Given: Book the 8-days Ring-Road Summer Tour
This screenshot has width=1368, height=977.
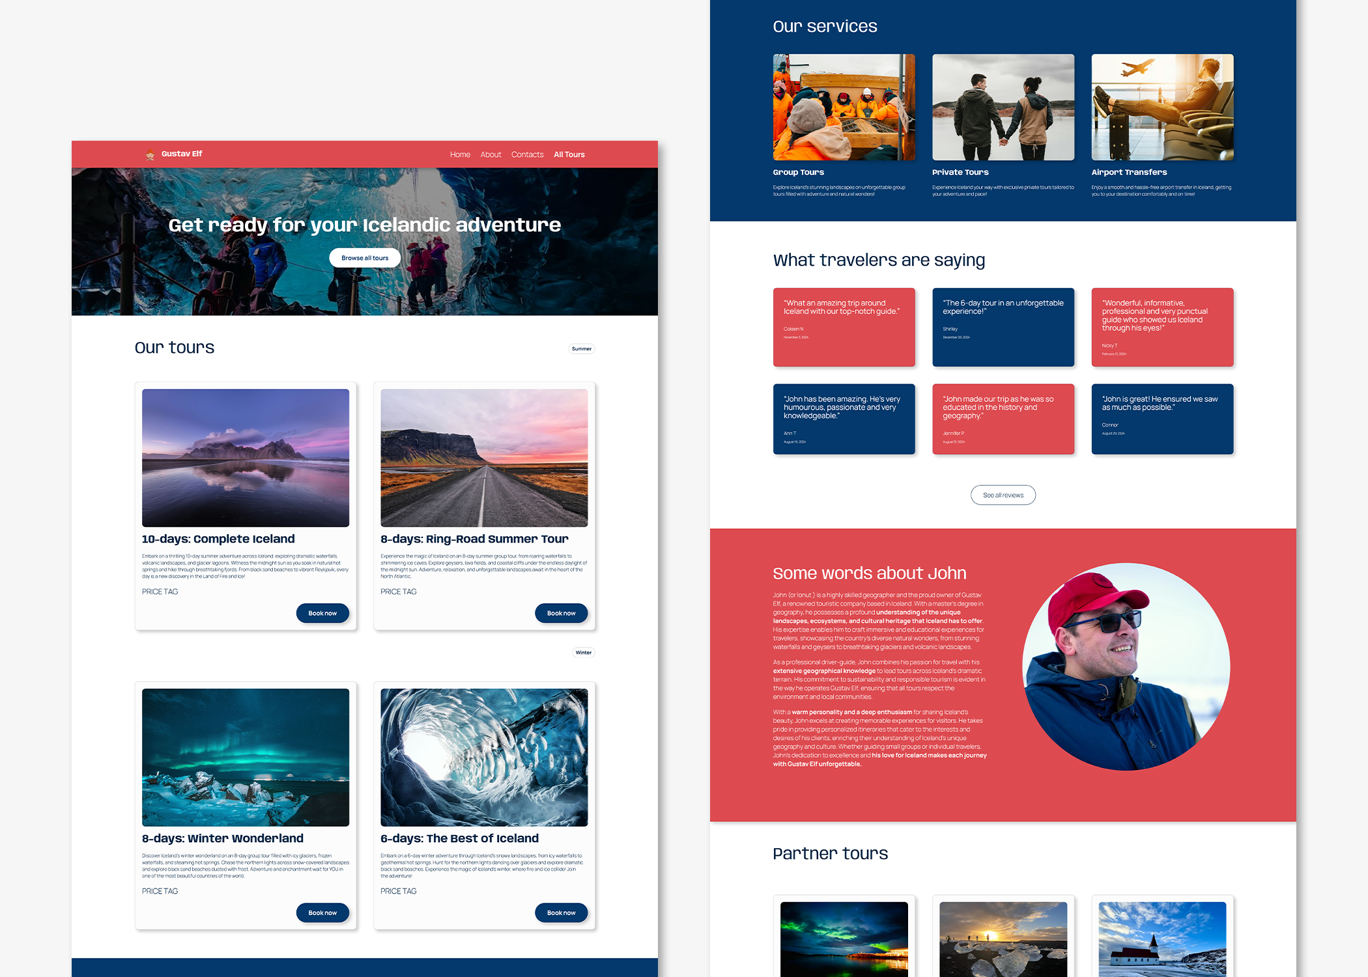Looking at the screenshot, I should click(561, 613).
